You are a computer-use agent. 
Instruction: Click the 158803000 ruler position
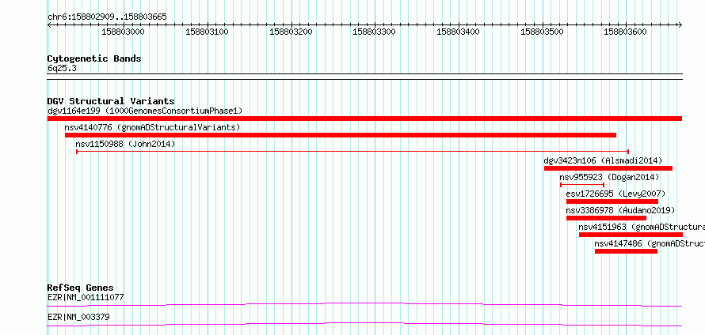point(124,32)
